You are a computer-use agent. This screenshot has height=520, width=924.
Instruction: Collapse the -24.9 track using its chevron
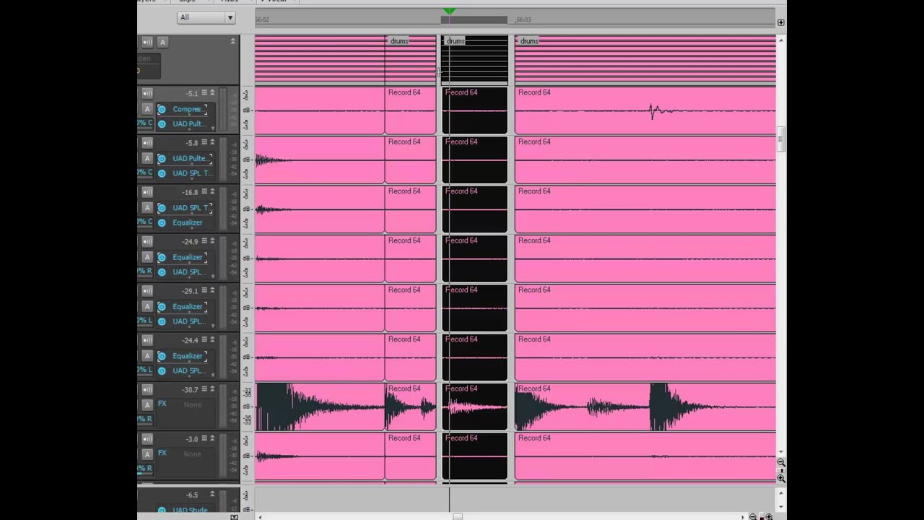click(212, 241)
